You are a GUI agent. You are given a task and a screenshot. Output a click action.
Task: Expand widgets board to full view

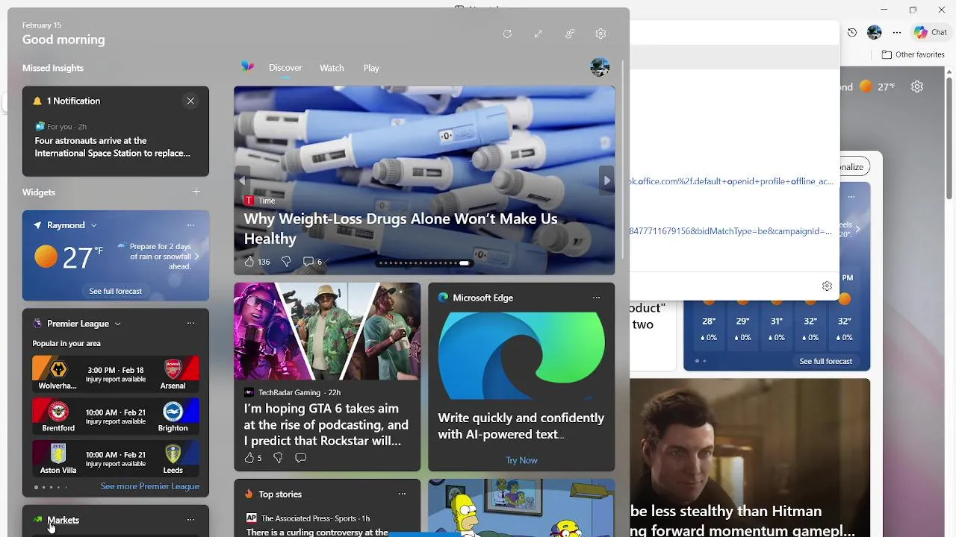pyautogui.click(x=538, y=34)
